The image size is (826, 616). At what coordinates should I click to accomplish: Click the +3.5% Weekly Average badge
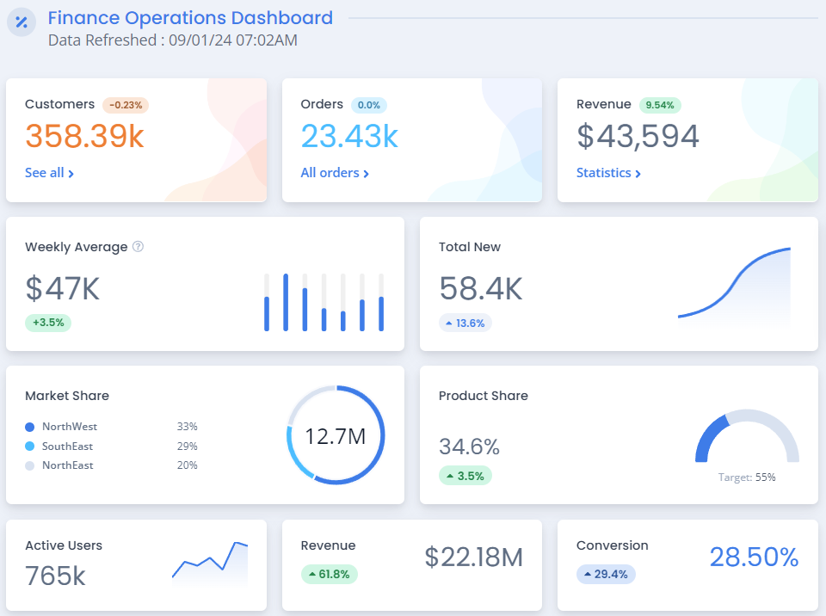(48, 323)
